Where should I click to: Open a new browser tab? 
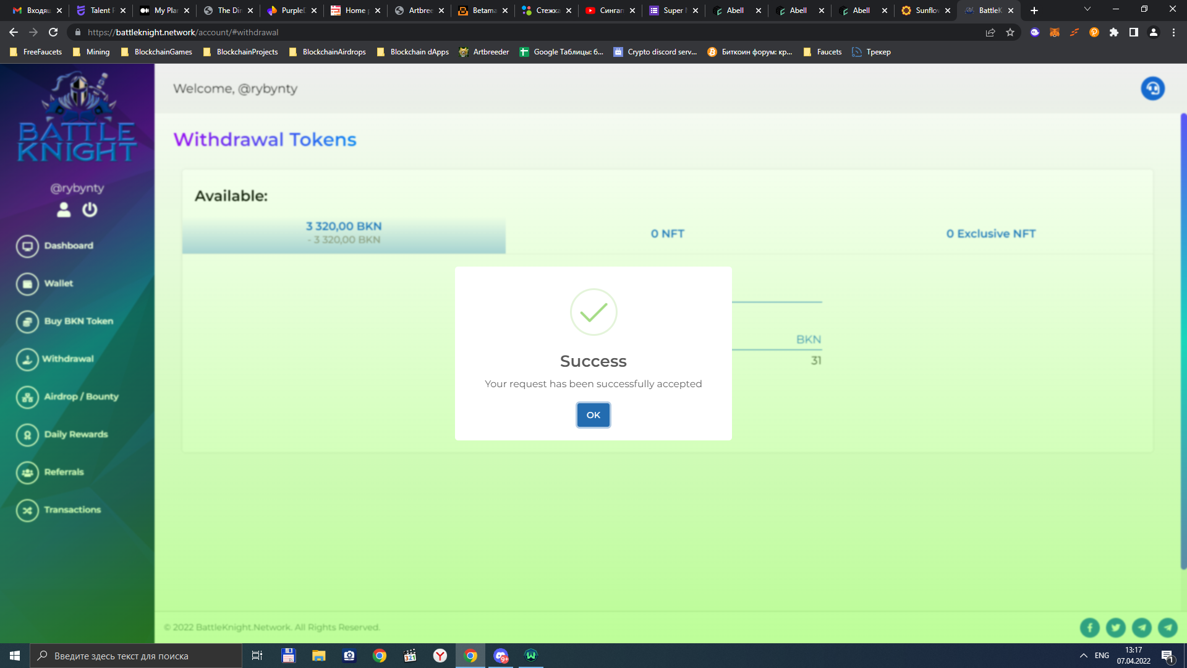[x=1034, y=11]
